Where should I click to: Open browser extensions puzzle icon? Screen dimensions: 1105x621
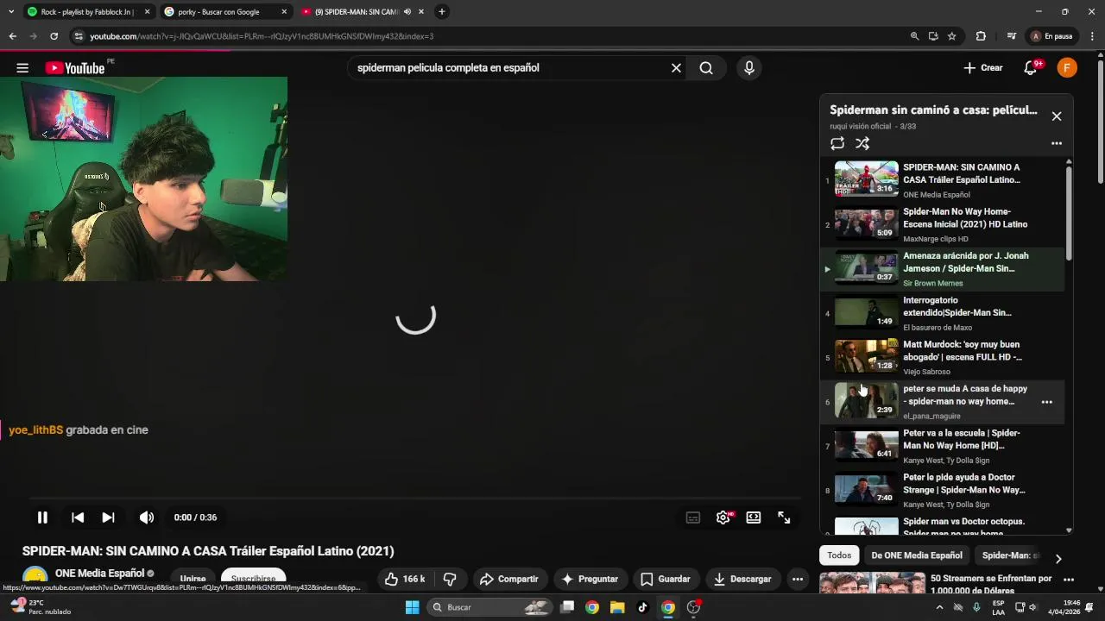(x=981, y=36)
